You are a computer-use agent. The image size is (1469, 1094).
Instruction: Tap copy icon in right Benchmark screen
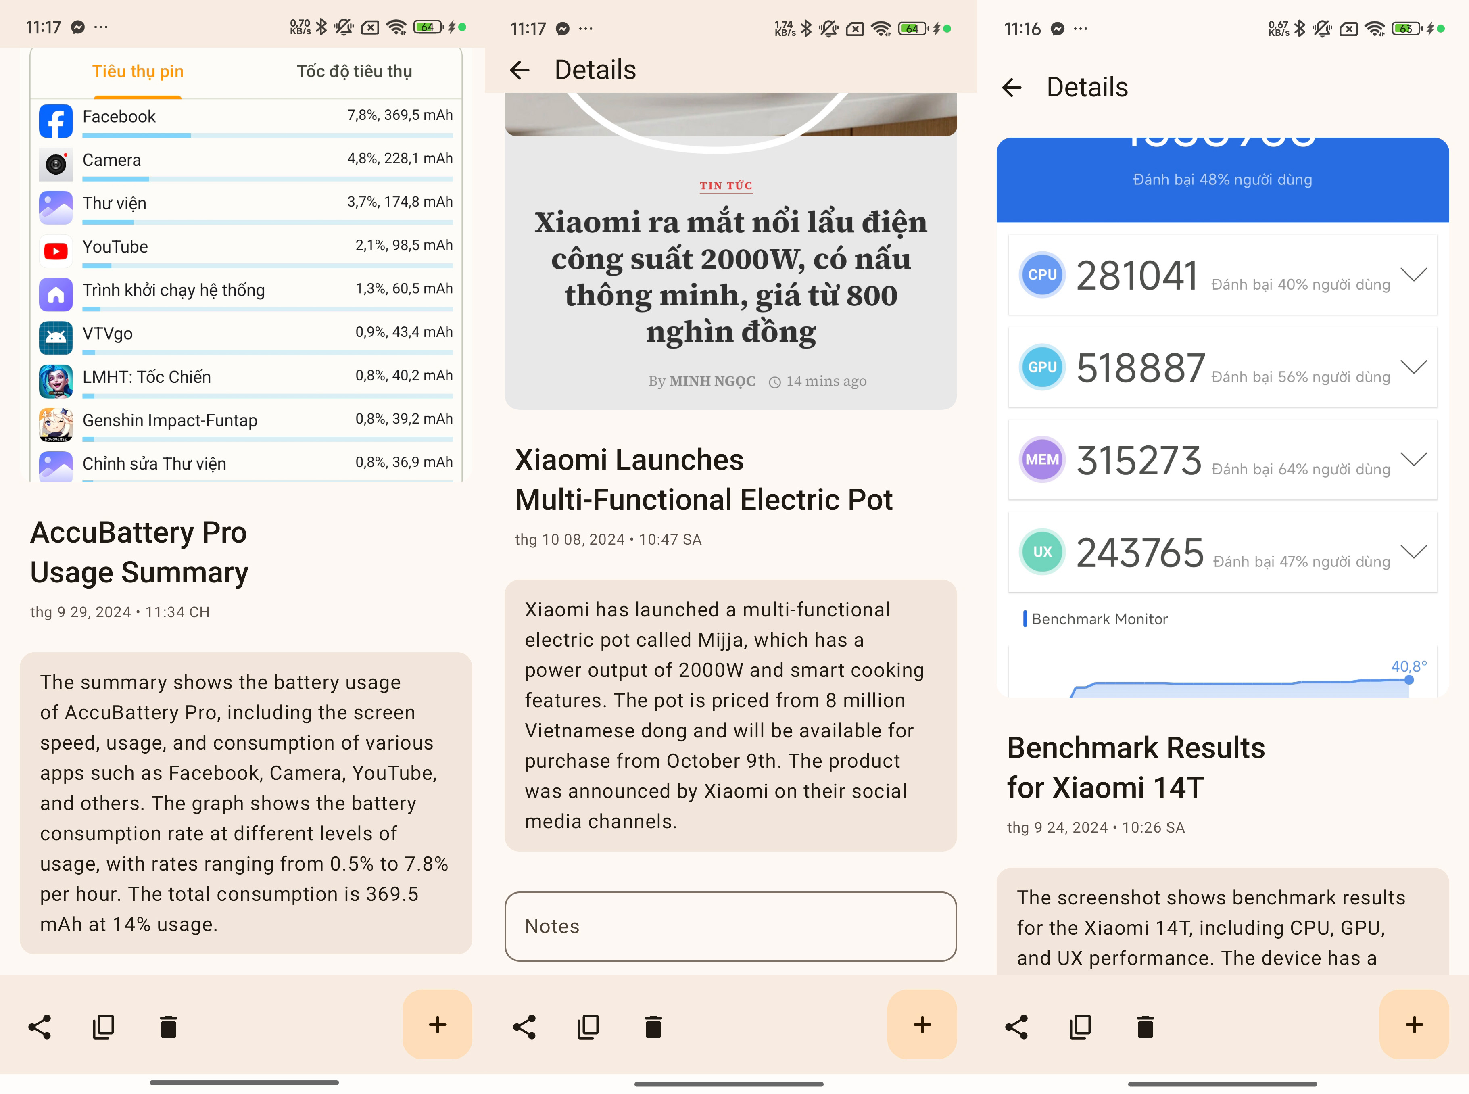[1080, 1027]
